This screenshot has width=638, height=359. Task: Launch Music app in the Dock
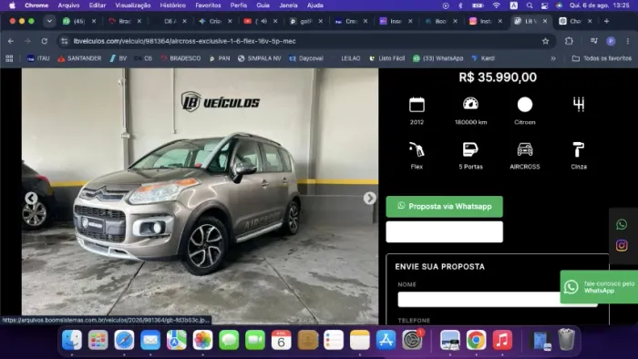(x=502, y=340)
